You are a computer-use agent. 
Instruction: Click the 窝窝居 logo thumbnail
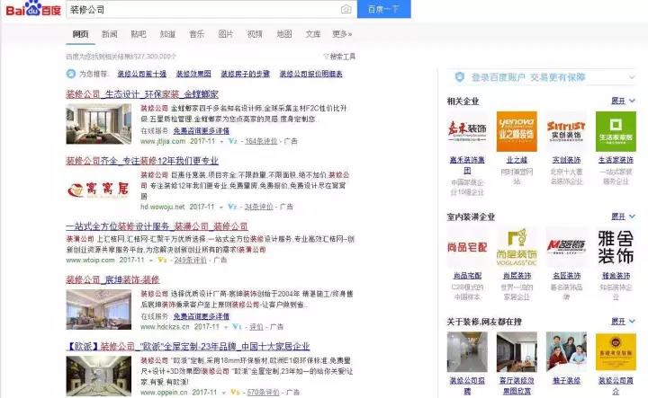(x=98, y=190)
